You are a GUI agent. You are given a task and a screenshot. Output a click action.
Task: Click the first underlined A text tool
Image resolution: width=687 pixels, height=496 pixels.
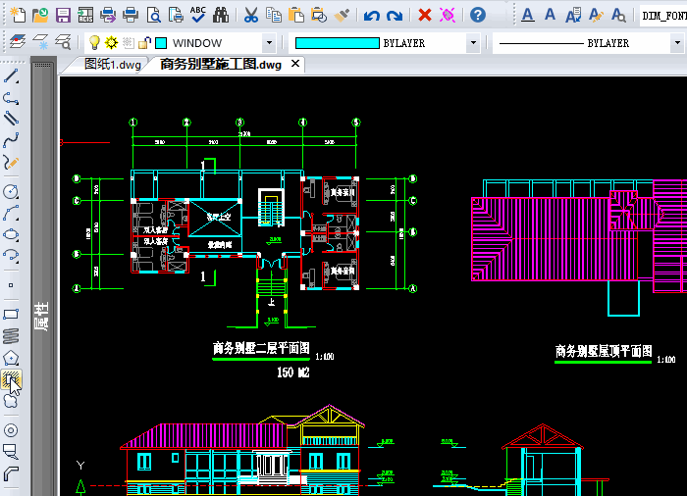pos(528,15)
